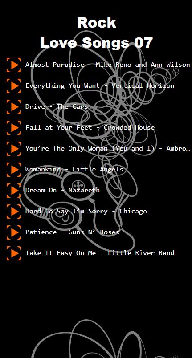Play Almost Paradise using its orange play icon

14,65
